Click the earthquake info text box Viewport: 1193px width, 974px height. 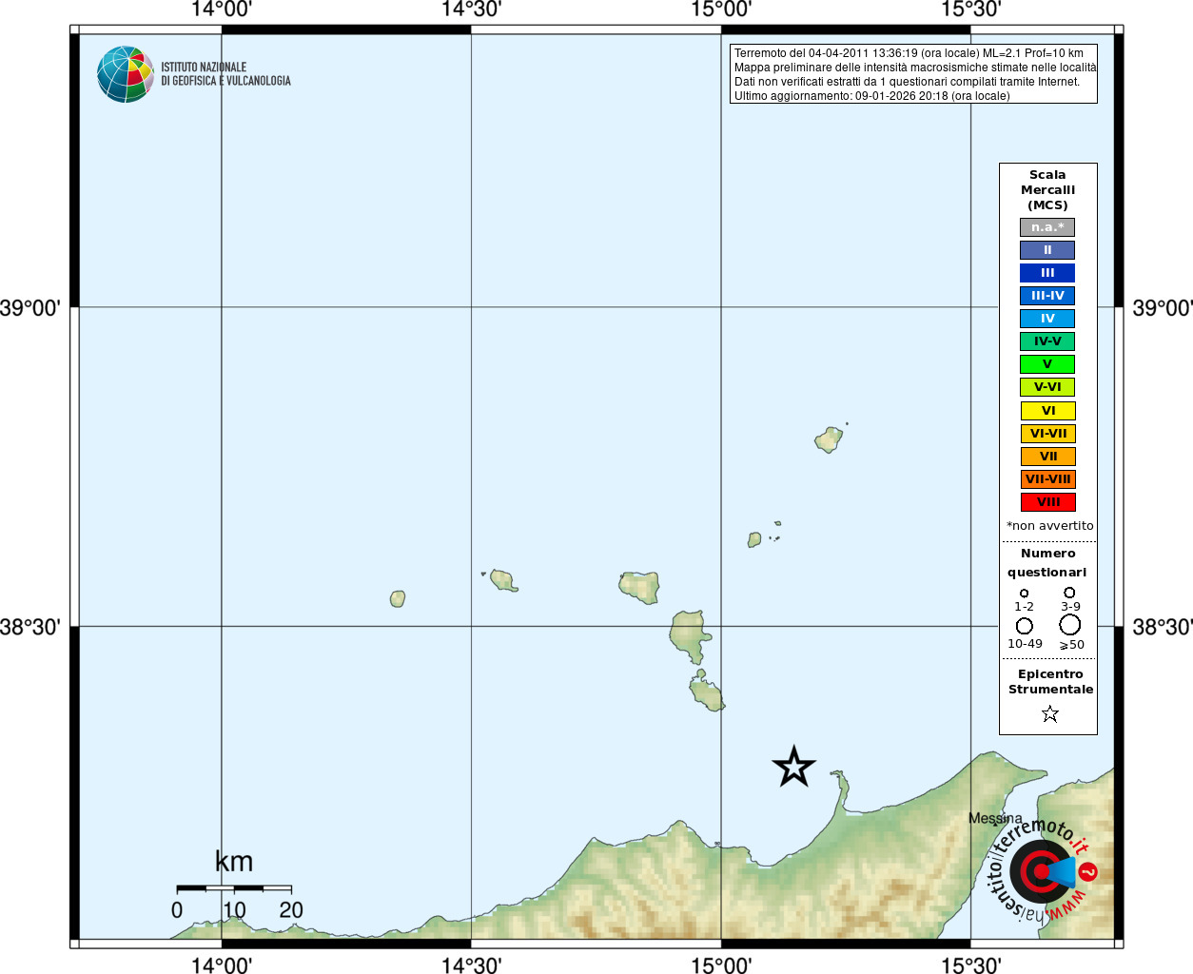[x=913, y=74]
